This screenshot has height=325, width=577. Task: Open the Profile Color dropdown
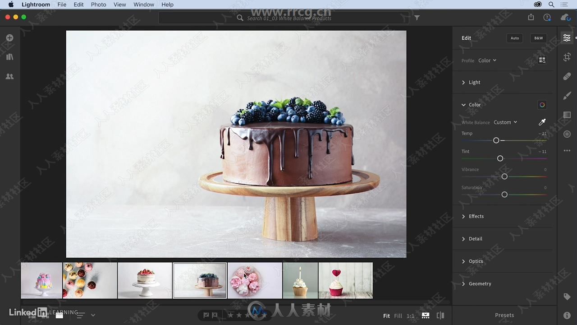click(487, 60)
